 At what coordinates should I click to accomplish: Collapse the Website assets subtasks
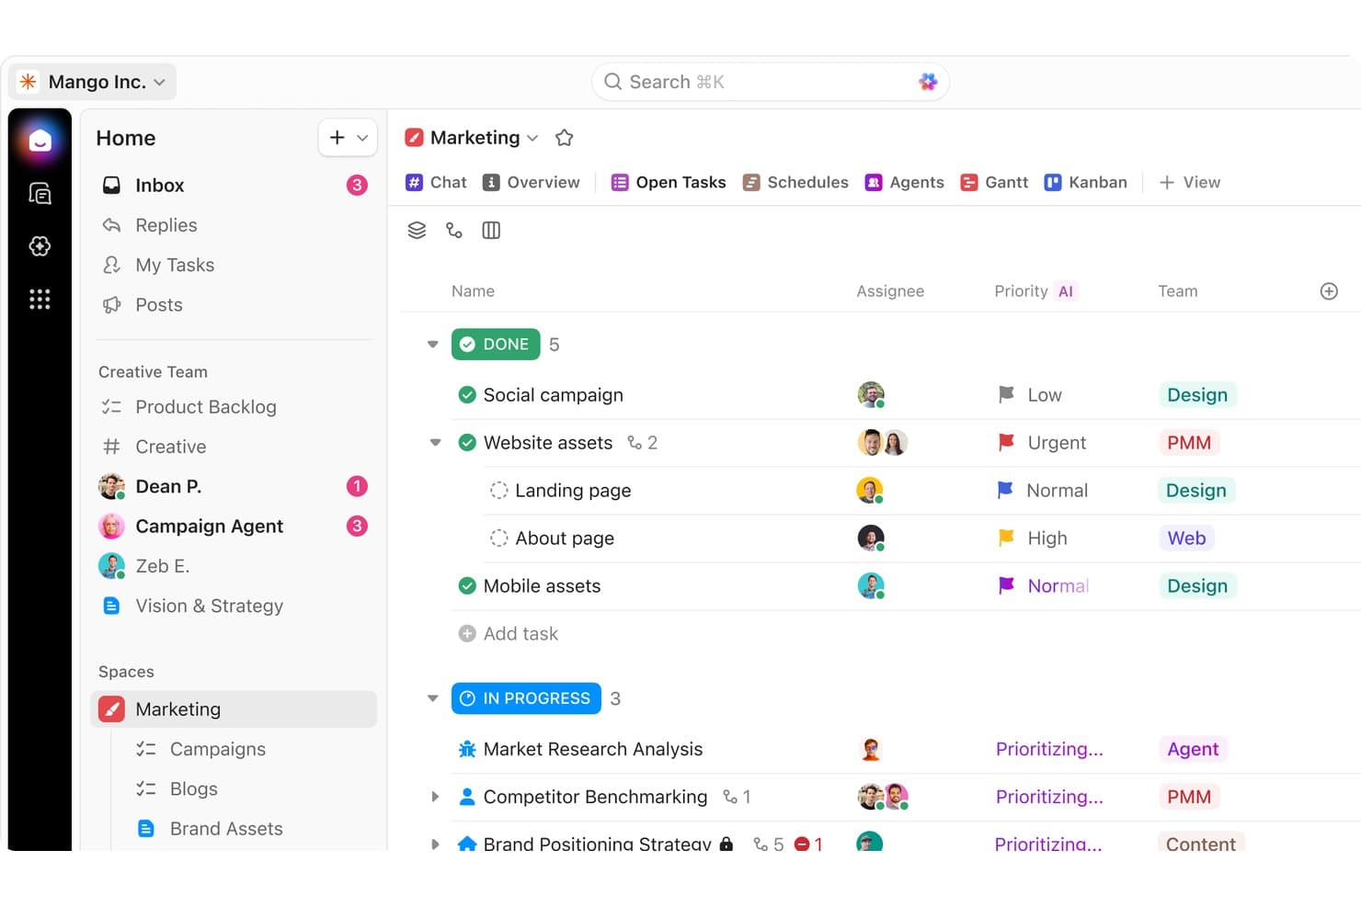[436, 443]
